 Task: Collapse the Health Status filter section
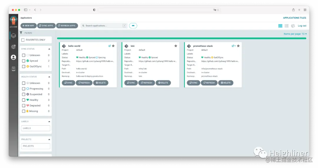click(x=49, y=77)
